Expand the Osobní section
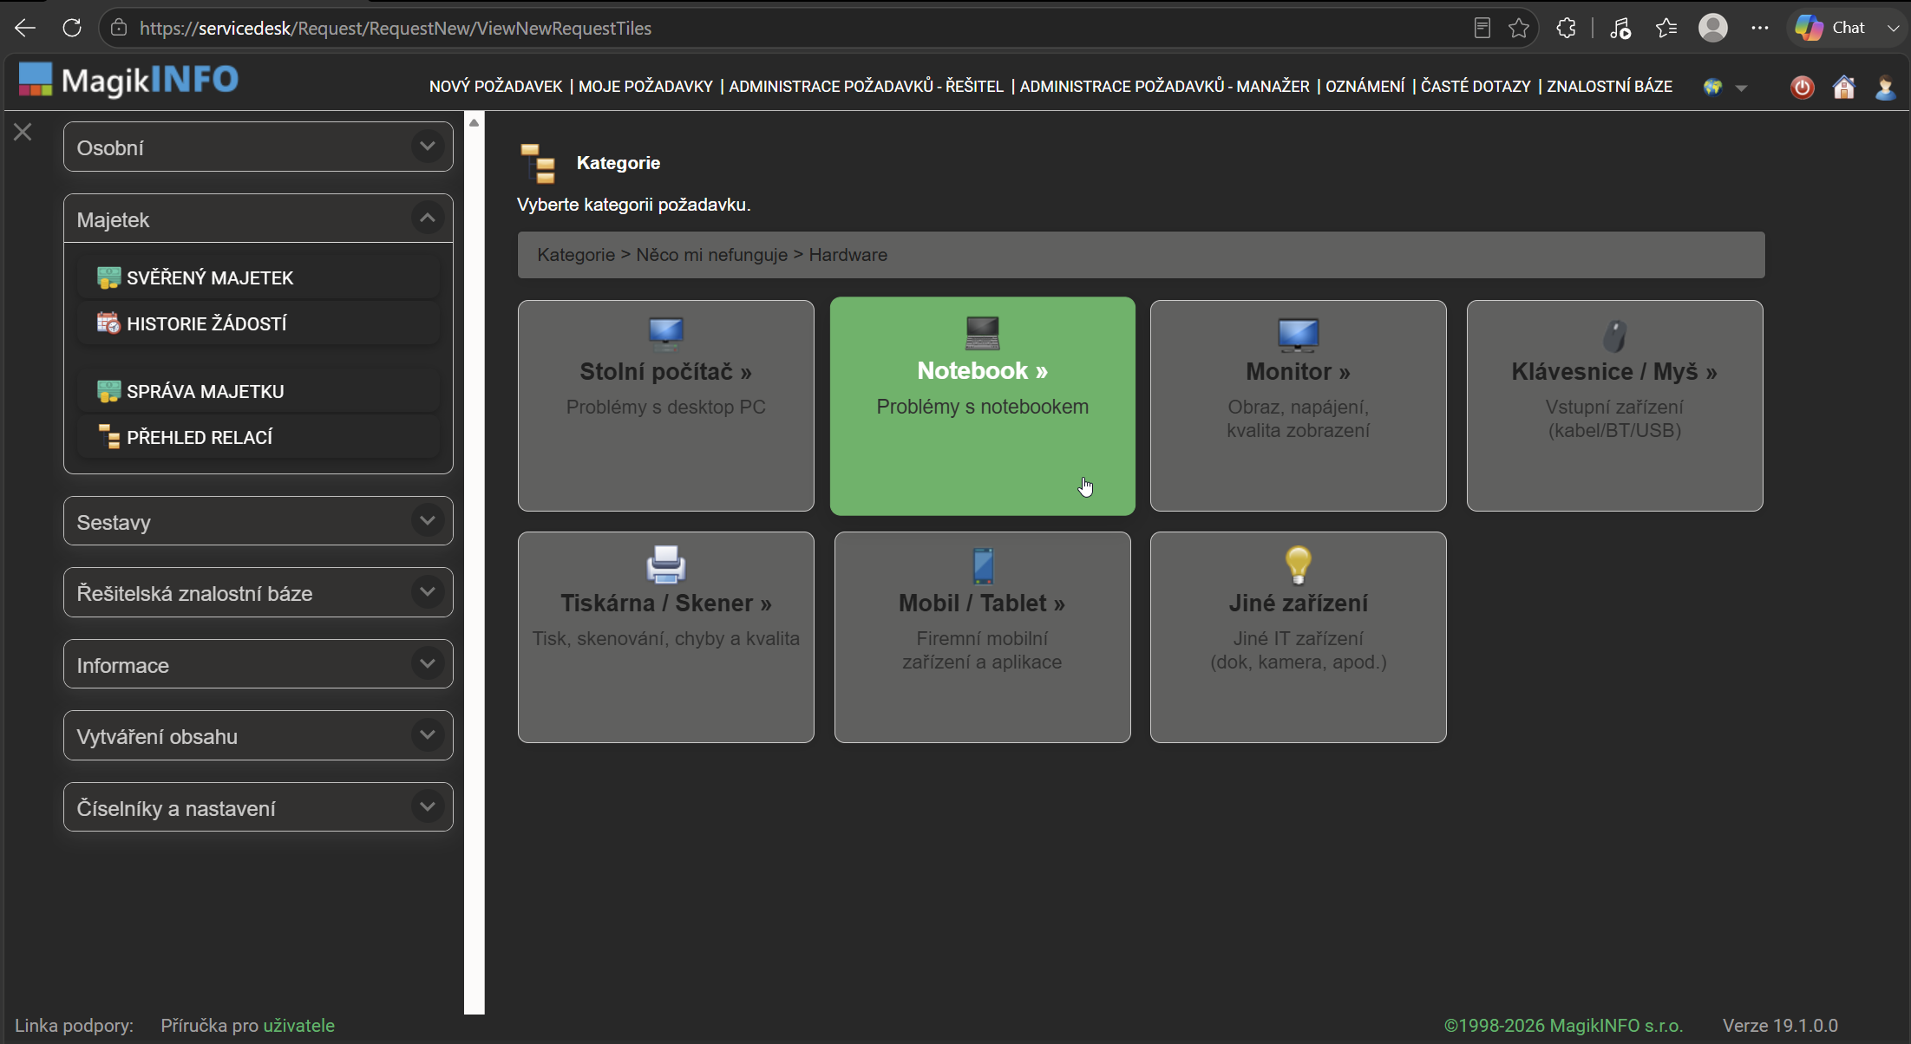 258,147
